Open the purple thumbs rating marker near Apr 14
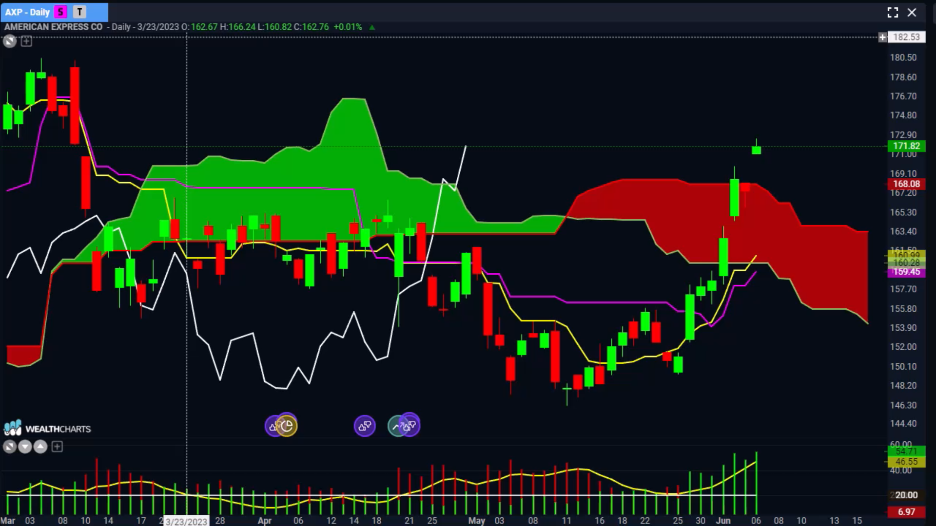 [x=365, y=426]
